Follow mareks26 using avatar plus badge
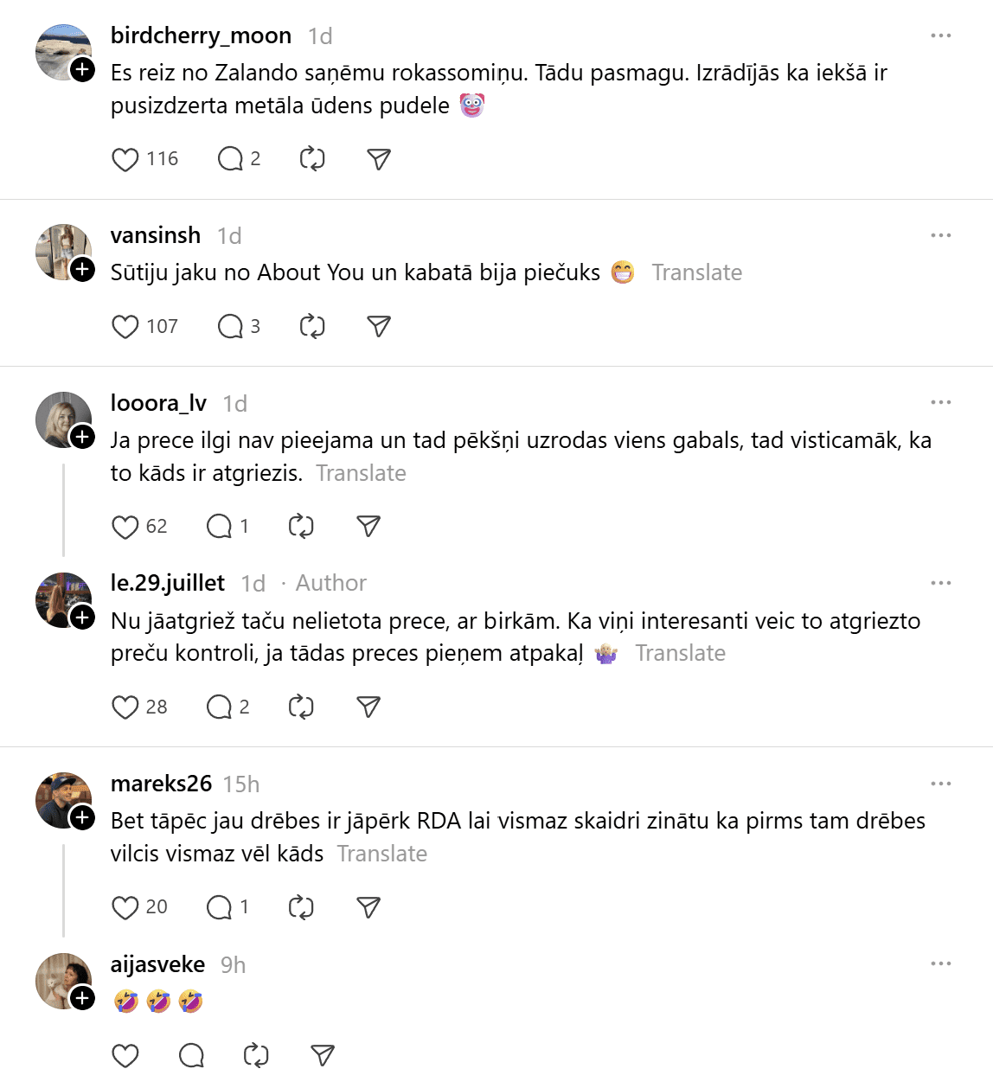 click(x=82, y=817)
